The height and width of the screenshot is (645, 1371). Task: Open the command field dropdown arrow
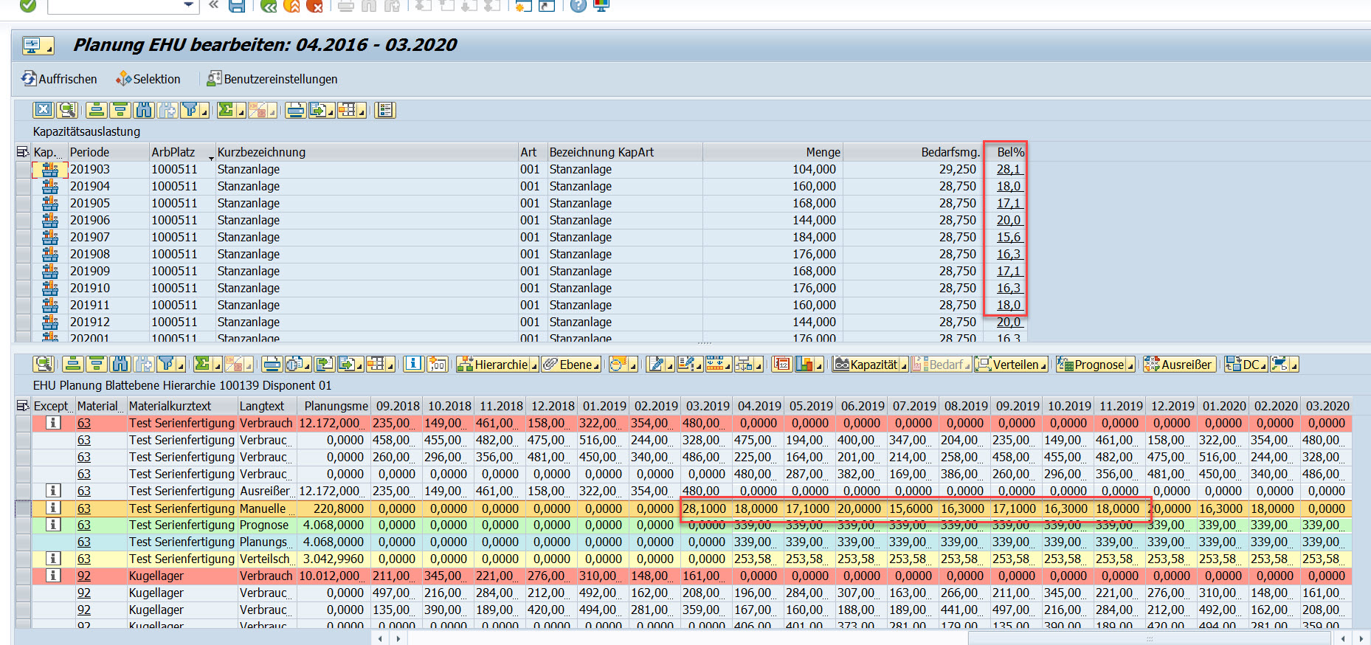pyautogui.click(x=189, y=6)
